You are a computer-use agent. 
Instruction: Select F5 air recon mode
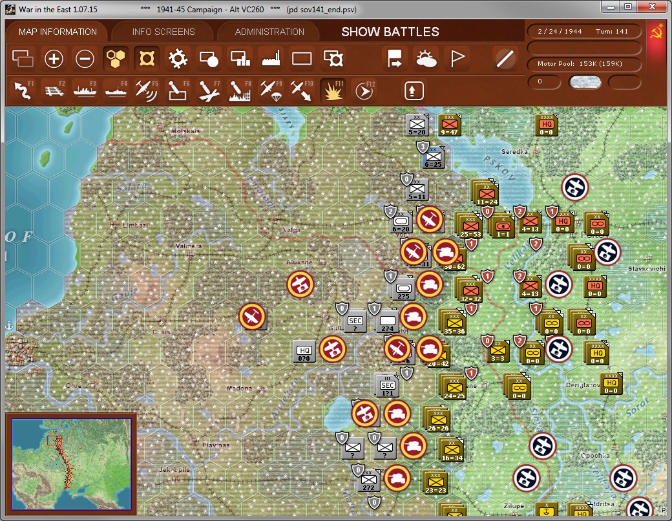(147, 90)
